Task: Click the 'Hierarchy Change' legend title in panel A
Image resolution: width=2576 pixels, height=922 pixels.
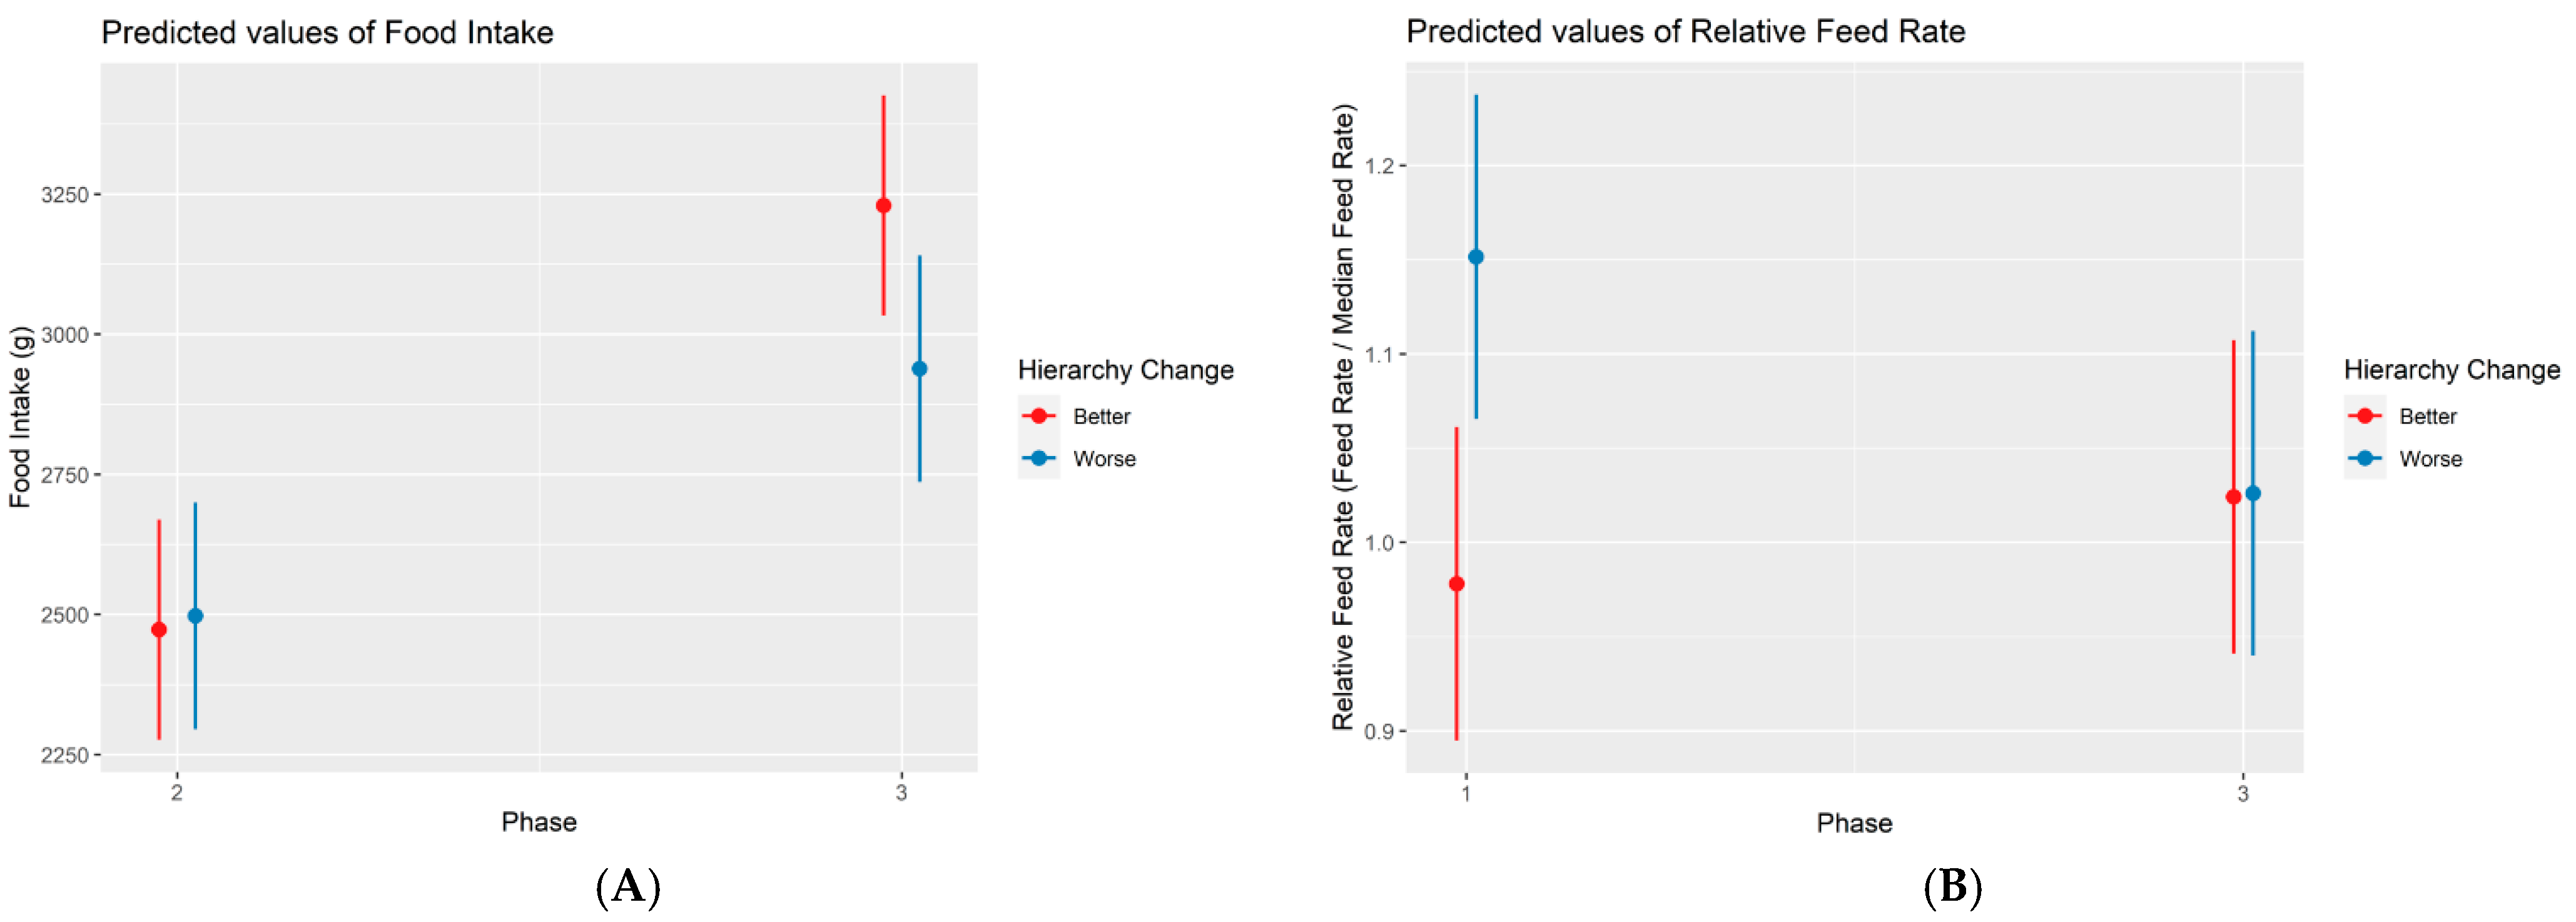Action: 1125,370
